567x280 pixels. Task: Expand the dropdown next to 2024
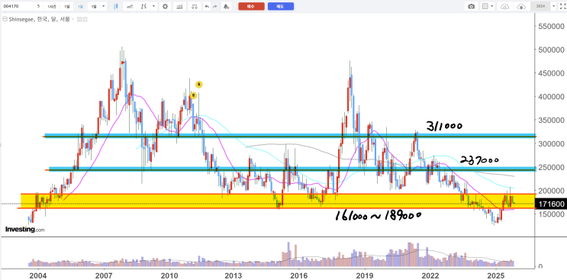(x=553, y=6)
